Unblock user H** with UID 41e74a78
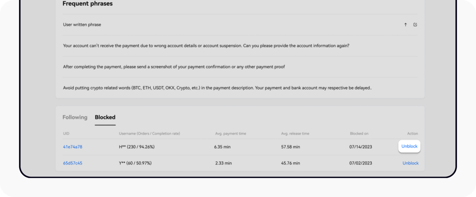The height and width of the screenshot is (197, 476). (409, 147)
